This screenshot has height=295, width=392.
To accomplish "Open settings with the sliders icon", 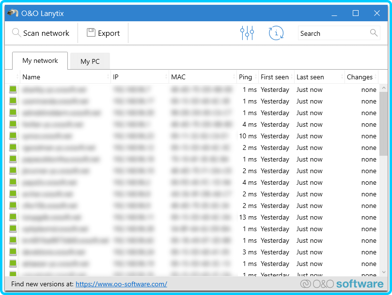I will click(247, 33).
